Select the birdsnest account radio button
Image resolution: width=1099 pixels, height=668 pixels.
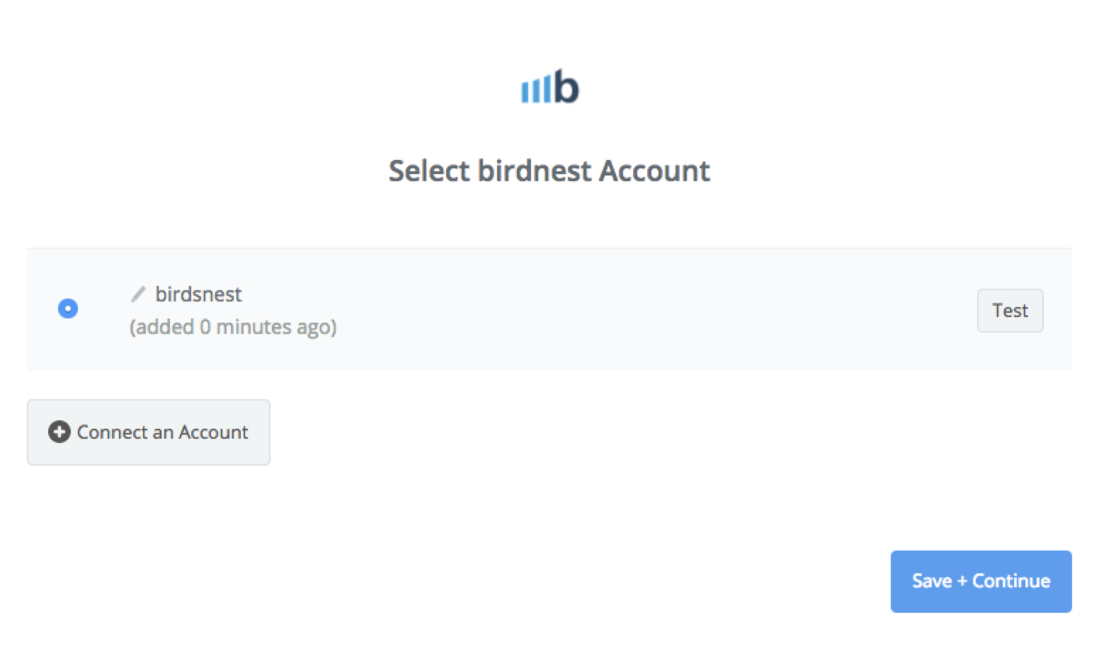[67, 309]
